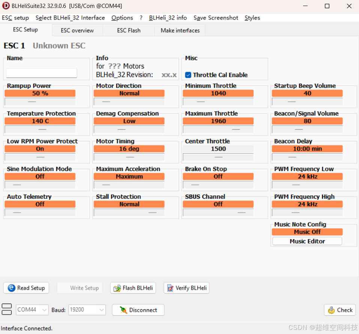Click the Check button hand icon
The width and height of the screenshot is (359, 334).
tap(331, 310)
